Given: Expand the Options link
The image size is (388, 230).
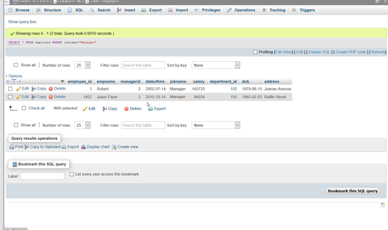Looking at the screenshot, I should tap(14, 76).
